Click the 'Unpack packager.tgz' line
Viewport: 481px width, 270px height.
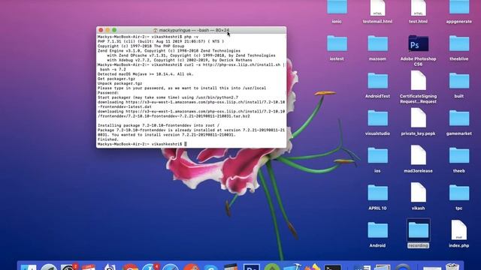[x=119, y=83]
